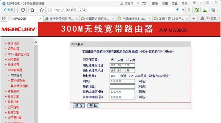This screenshot has width=221, height=123.
Task: Open 设置向导 in sidebar
Action: pos(13,49)
